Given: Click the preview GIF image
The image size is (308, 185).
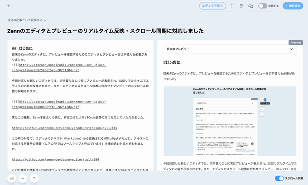Looking at the screenshot, I should [x=230, y=121].
